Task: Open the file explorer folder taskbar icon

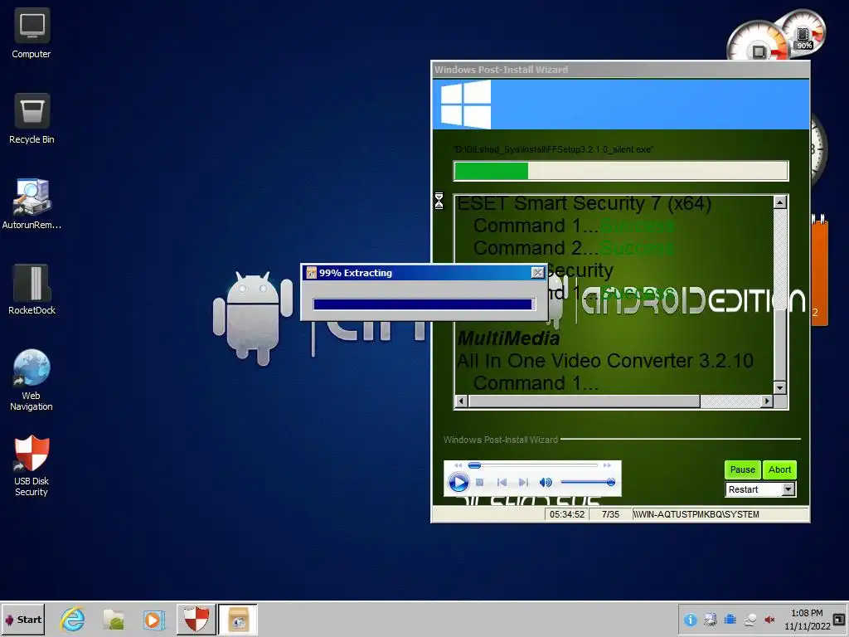Action: (x=114, y=620)
